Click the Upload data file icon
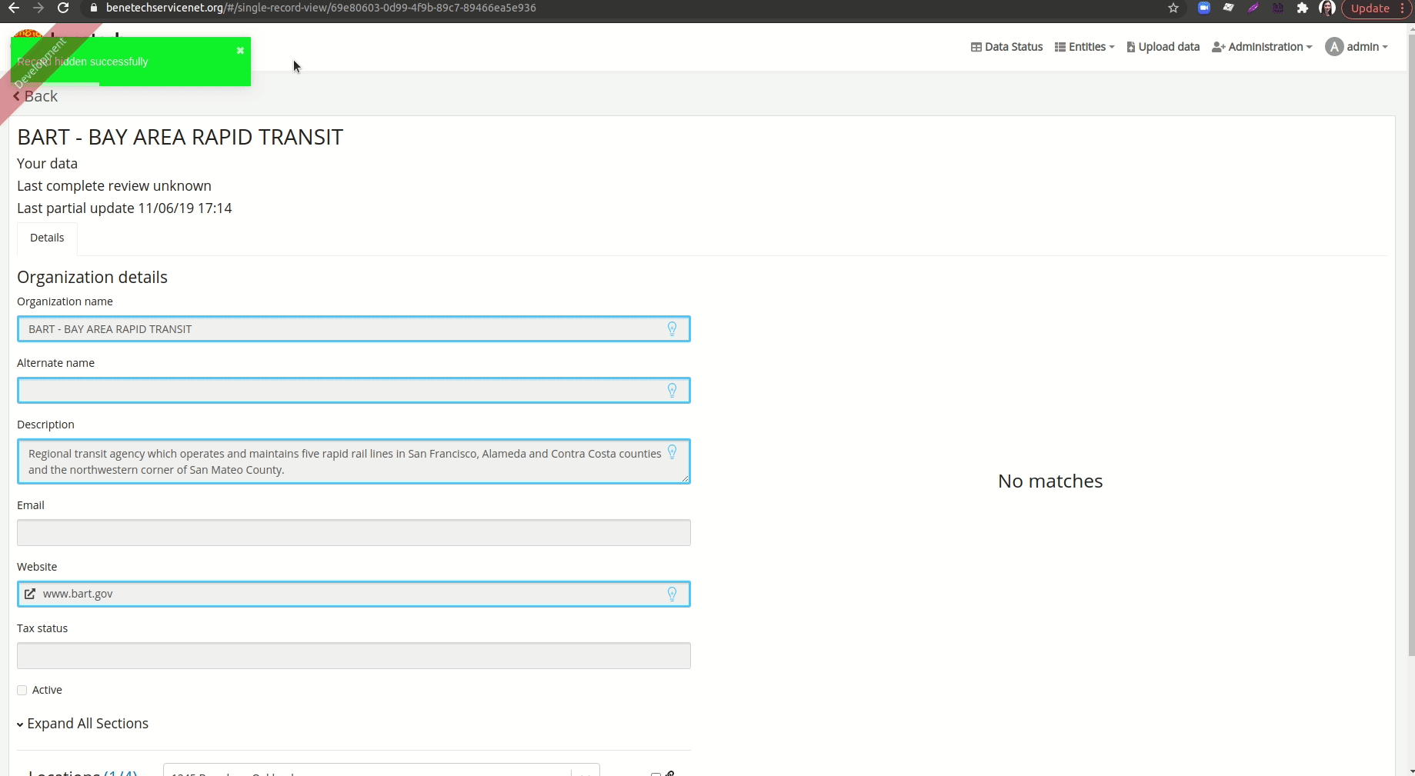Screen dimensions: 1415x776 (1130, 47)
